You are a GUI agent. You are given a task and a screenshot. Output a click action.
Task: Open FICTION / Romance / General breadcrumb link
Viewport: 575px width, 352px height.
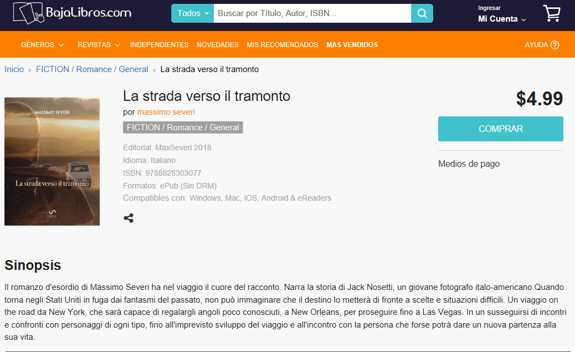(92, 69)
